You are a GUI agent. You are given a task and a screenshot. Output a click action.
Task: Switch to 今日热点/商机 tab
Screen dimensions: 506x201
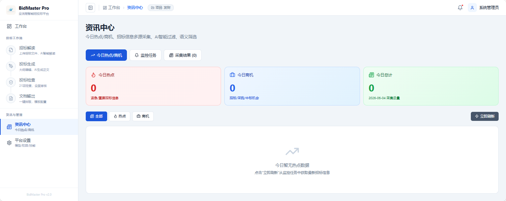coord(106,55)
